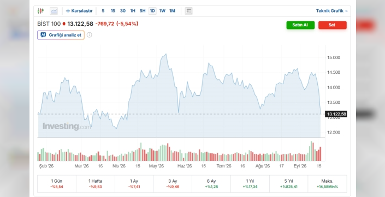Open the info icon beside Grafiği analiz et
The width and height of the screenshot is (385, 197).
point(90,35)
